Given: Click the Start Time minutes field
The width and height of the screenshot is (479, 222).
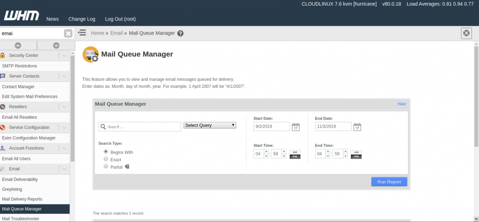Looking at the screenshot, I should [x=276, y=154].
